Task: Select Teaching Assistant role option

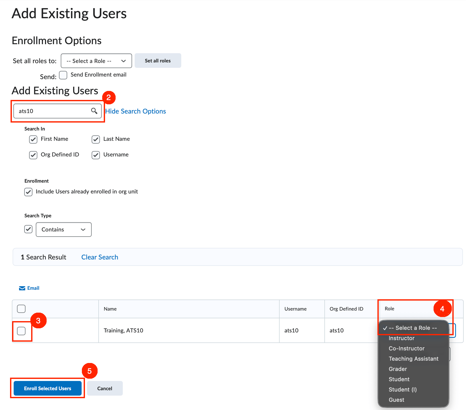Action: [x=413, y=359]
